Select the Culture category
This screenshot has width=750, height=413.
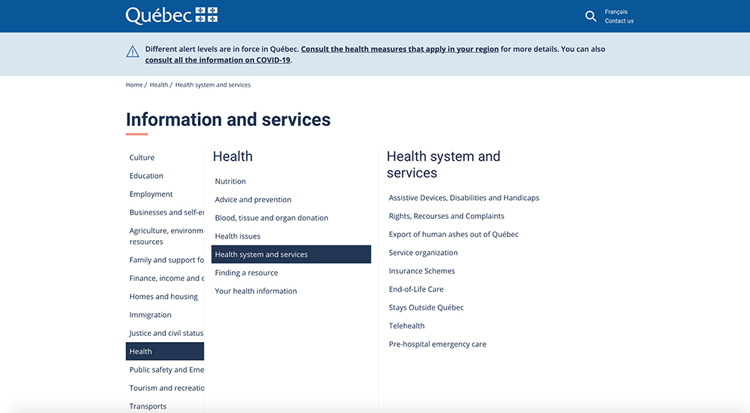pyautogui.click(x=141, y=157)
